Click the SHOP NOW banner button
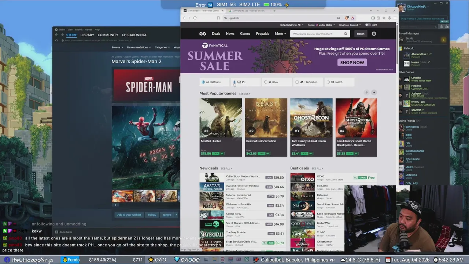Screen dimensions: 469x264 pyautogui.click(x=352, y=62)
